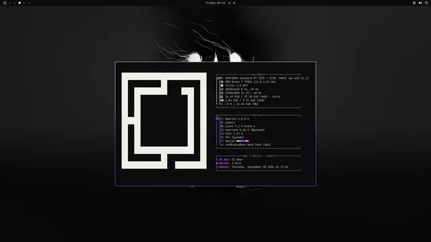The width and height of the screenshot is (431, 242).
Task: Click the 'OS Age' label
Action: click(x=224, y=159)
